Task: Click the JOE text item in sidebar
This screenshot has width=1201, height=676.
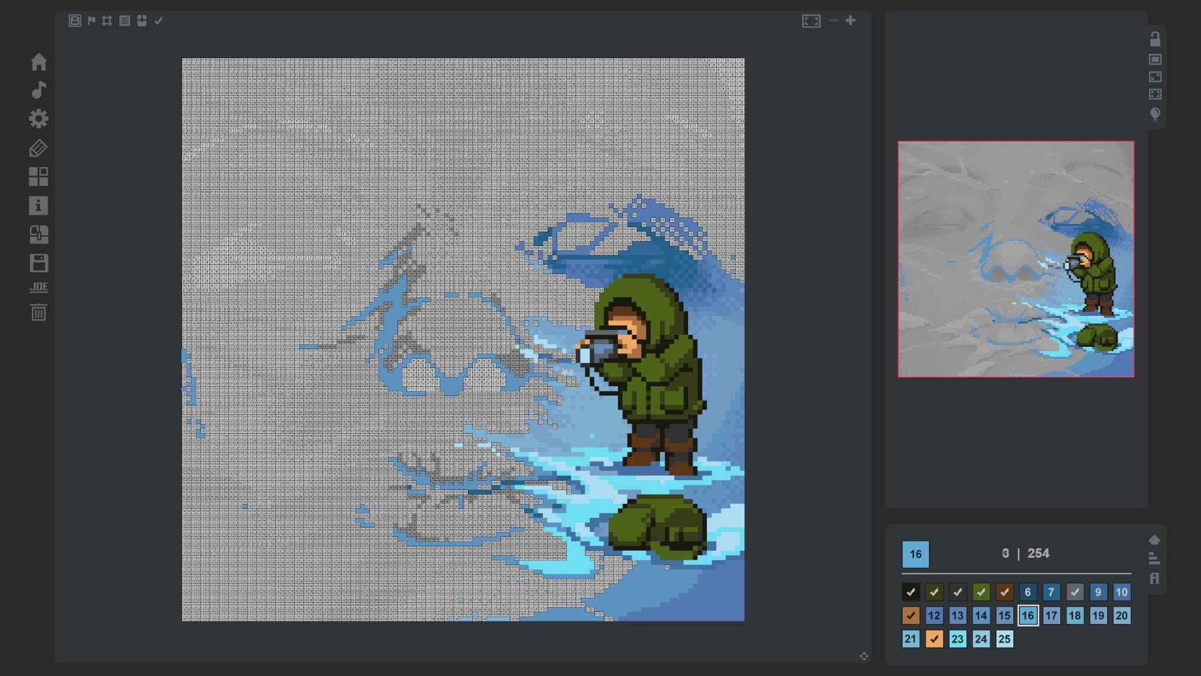Action: [39, 287]
